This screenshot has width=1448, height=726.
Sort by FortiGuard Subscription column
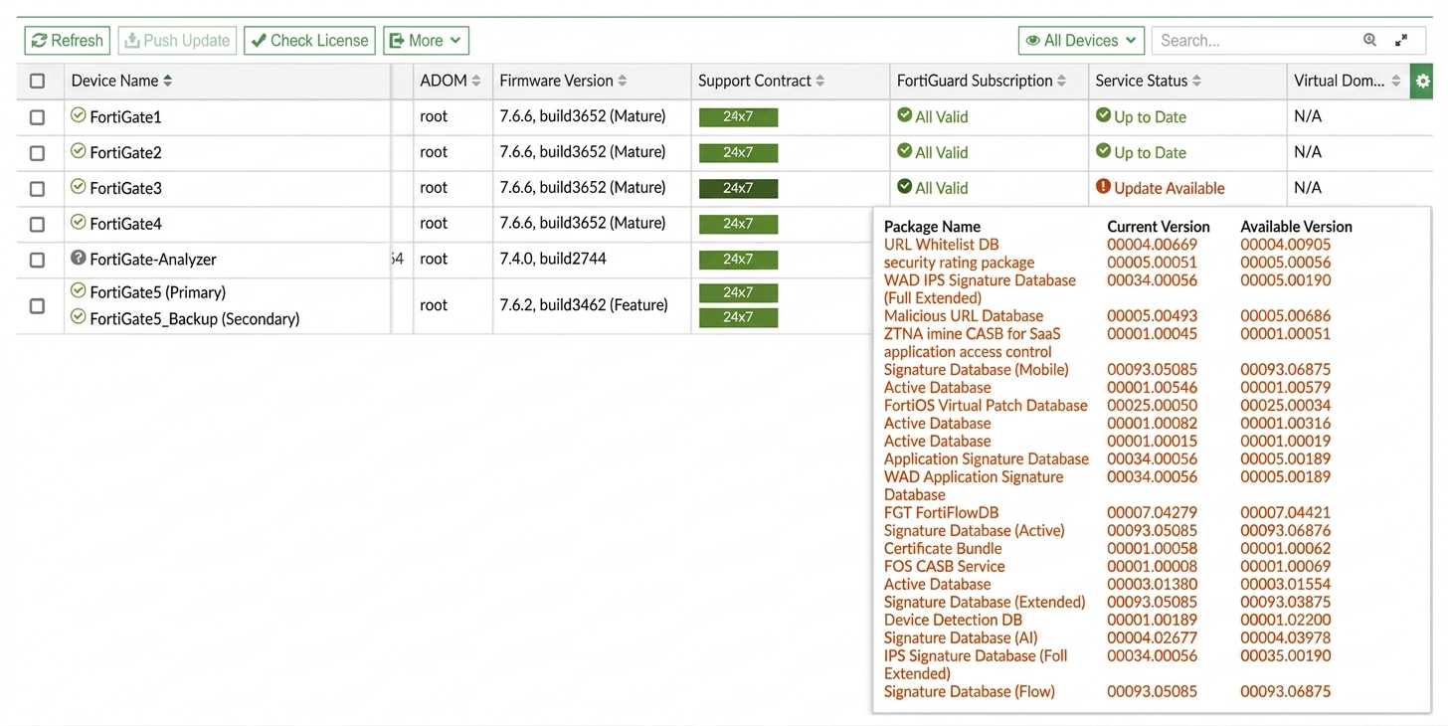pyautogui.click(x=981, y=81)
